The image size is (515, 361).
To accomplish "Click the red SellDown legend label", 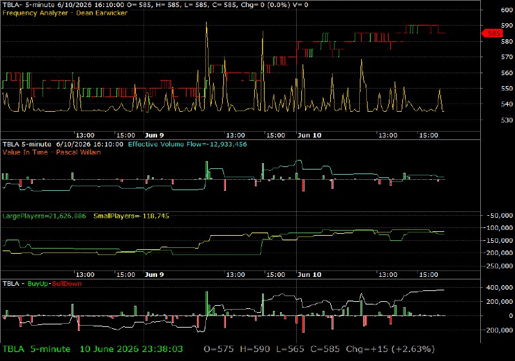I will (x=67, y=284).
